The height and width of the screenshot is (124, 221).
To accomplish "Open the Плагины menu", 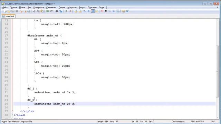I will click(92, 8).
